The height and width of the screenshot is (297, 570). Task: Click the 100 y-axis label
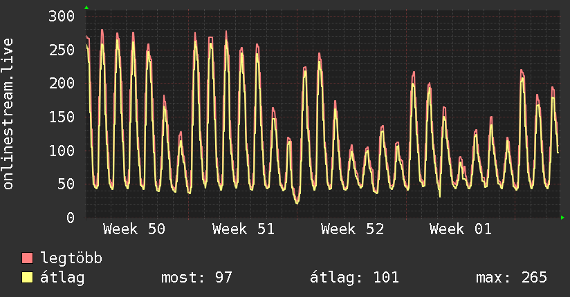point(62,151)
